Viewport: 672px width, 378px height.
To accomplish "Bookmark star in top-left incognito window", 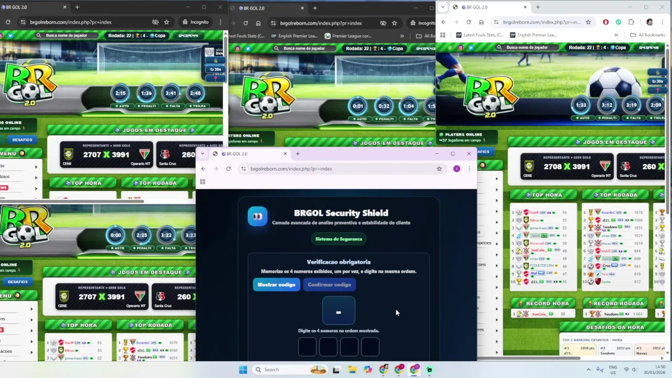I will click(x=166, y=22).
